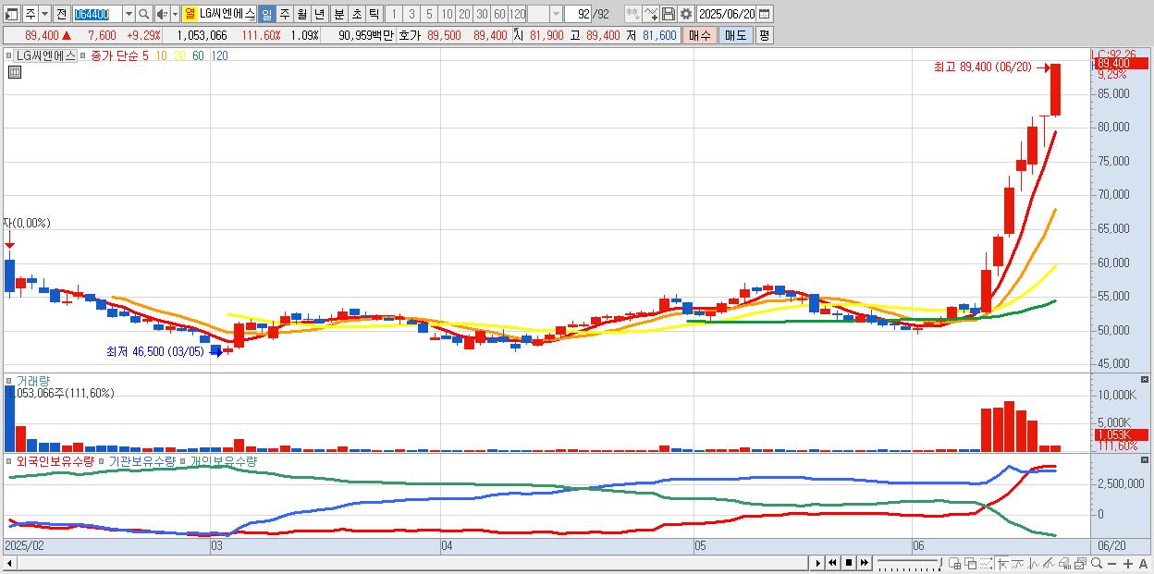Select the 일 (daily) period button
1154x574 pixels.
coord(267,14)
